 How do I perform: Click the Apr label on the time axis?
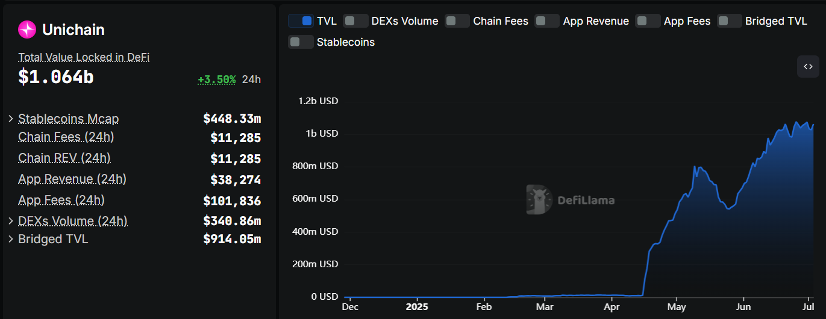pos(611,306)
